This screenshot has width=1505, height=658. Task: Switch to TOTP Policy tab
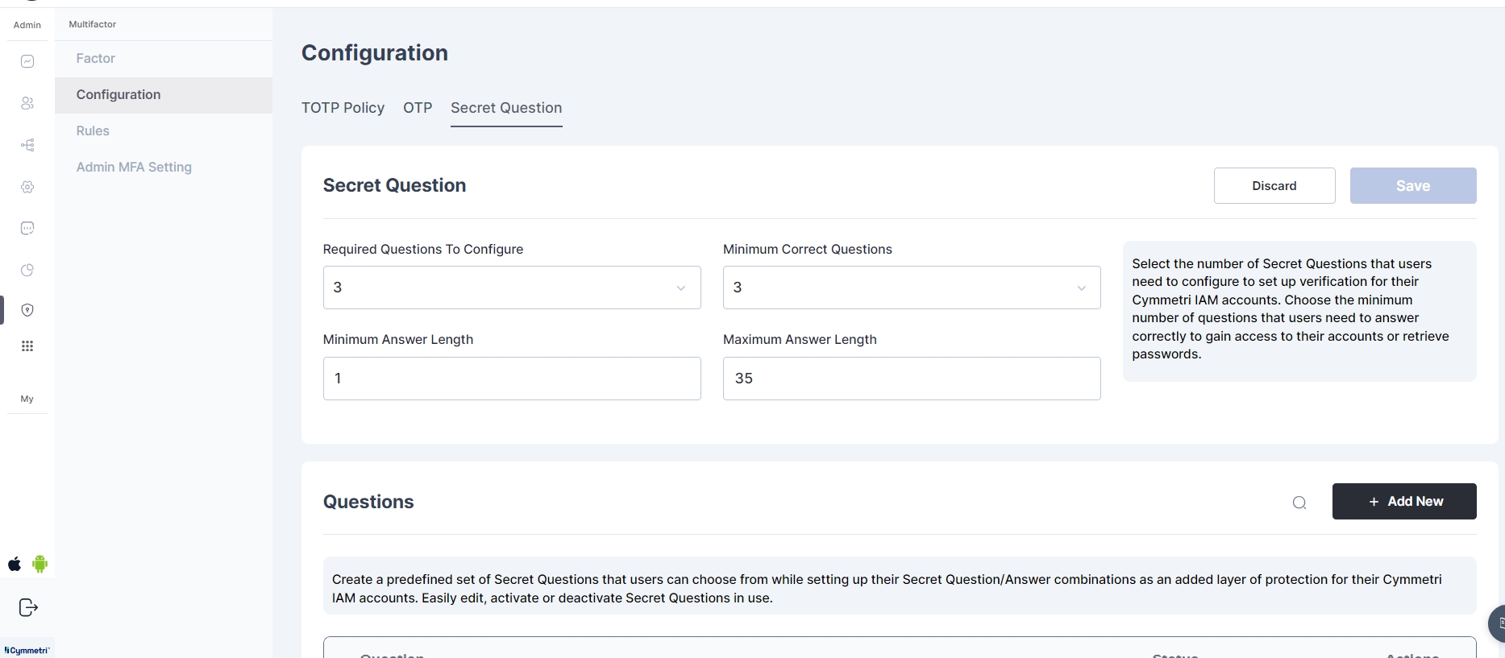coord(343,108)
